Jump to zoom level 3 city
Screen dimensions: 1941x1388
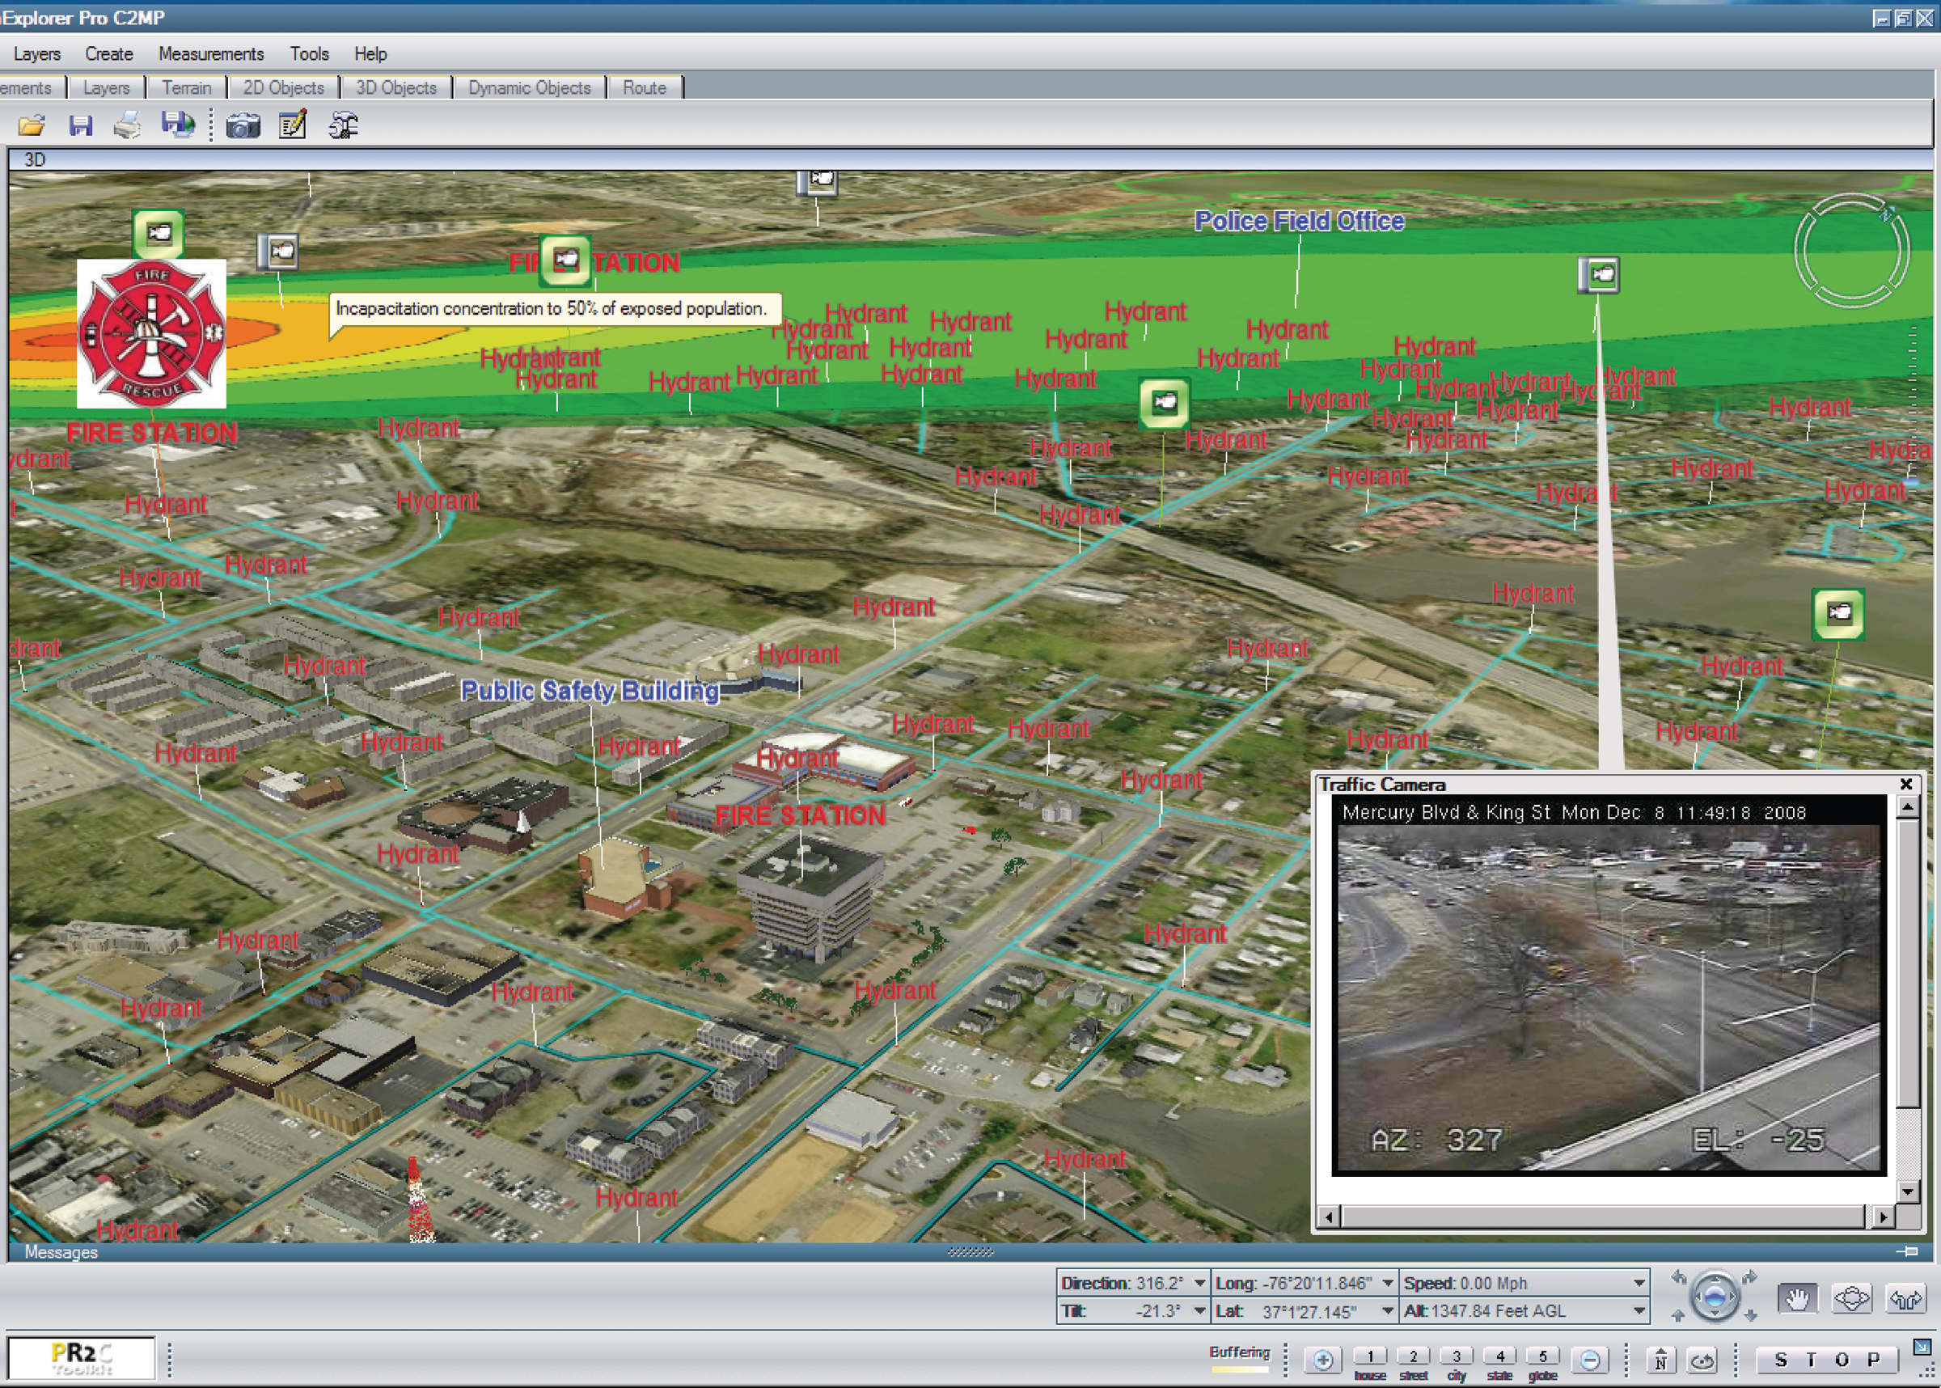point(1456,1356)
